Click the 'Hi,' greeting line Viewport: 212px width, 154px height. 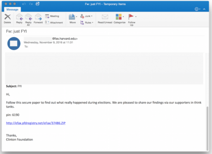[x=8, y=94]
